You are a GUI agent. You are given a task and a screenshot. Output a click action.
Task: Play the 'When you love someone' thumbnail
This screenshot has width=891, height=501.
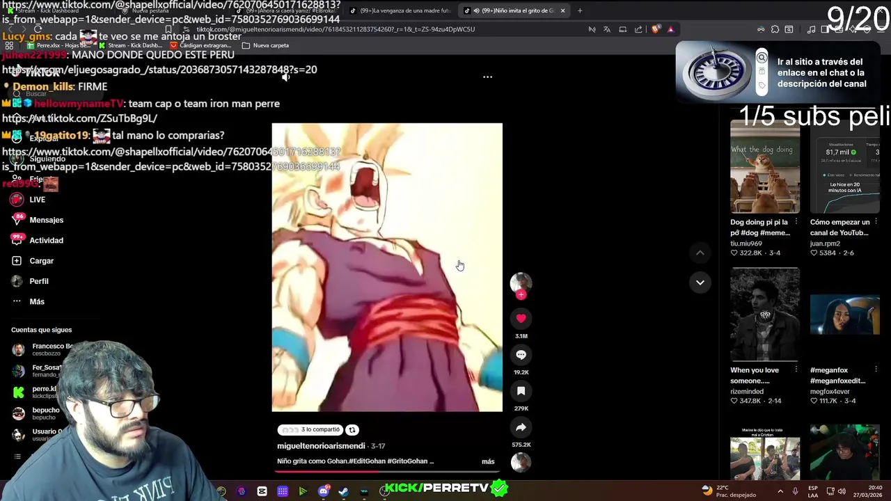[765, 315]
